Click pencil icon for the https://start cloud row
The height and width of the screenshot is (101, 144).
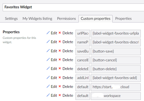point(48,86)
